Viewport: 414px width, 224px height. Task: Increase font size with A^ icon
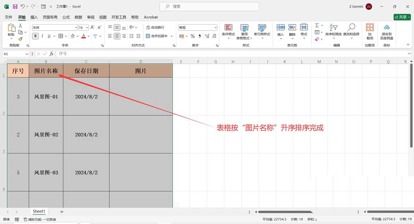coord(92,27)
